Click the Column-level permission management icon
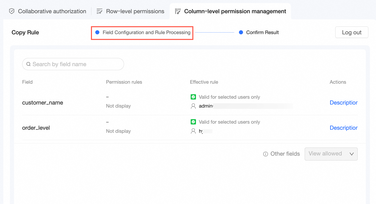 (x=178, y=11)
